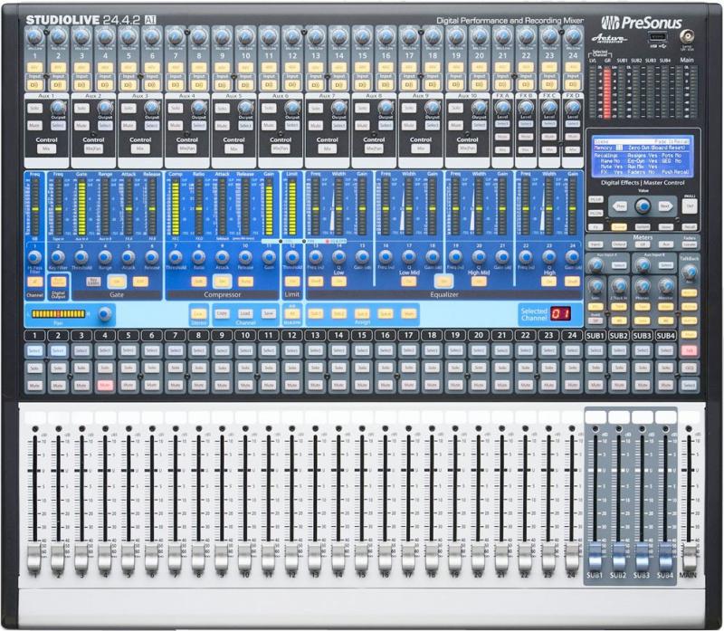Toggle the red Talk button

pyautogui.click(x=689, y=351)
